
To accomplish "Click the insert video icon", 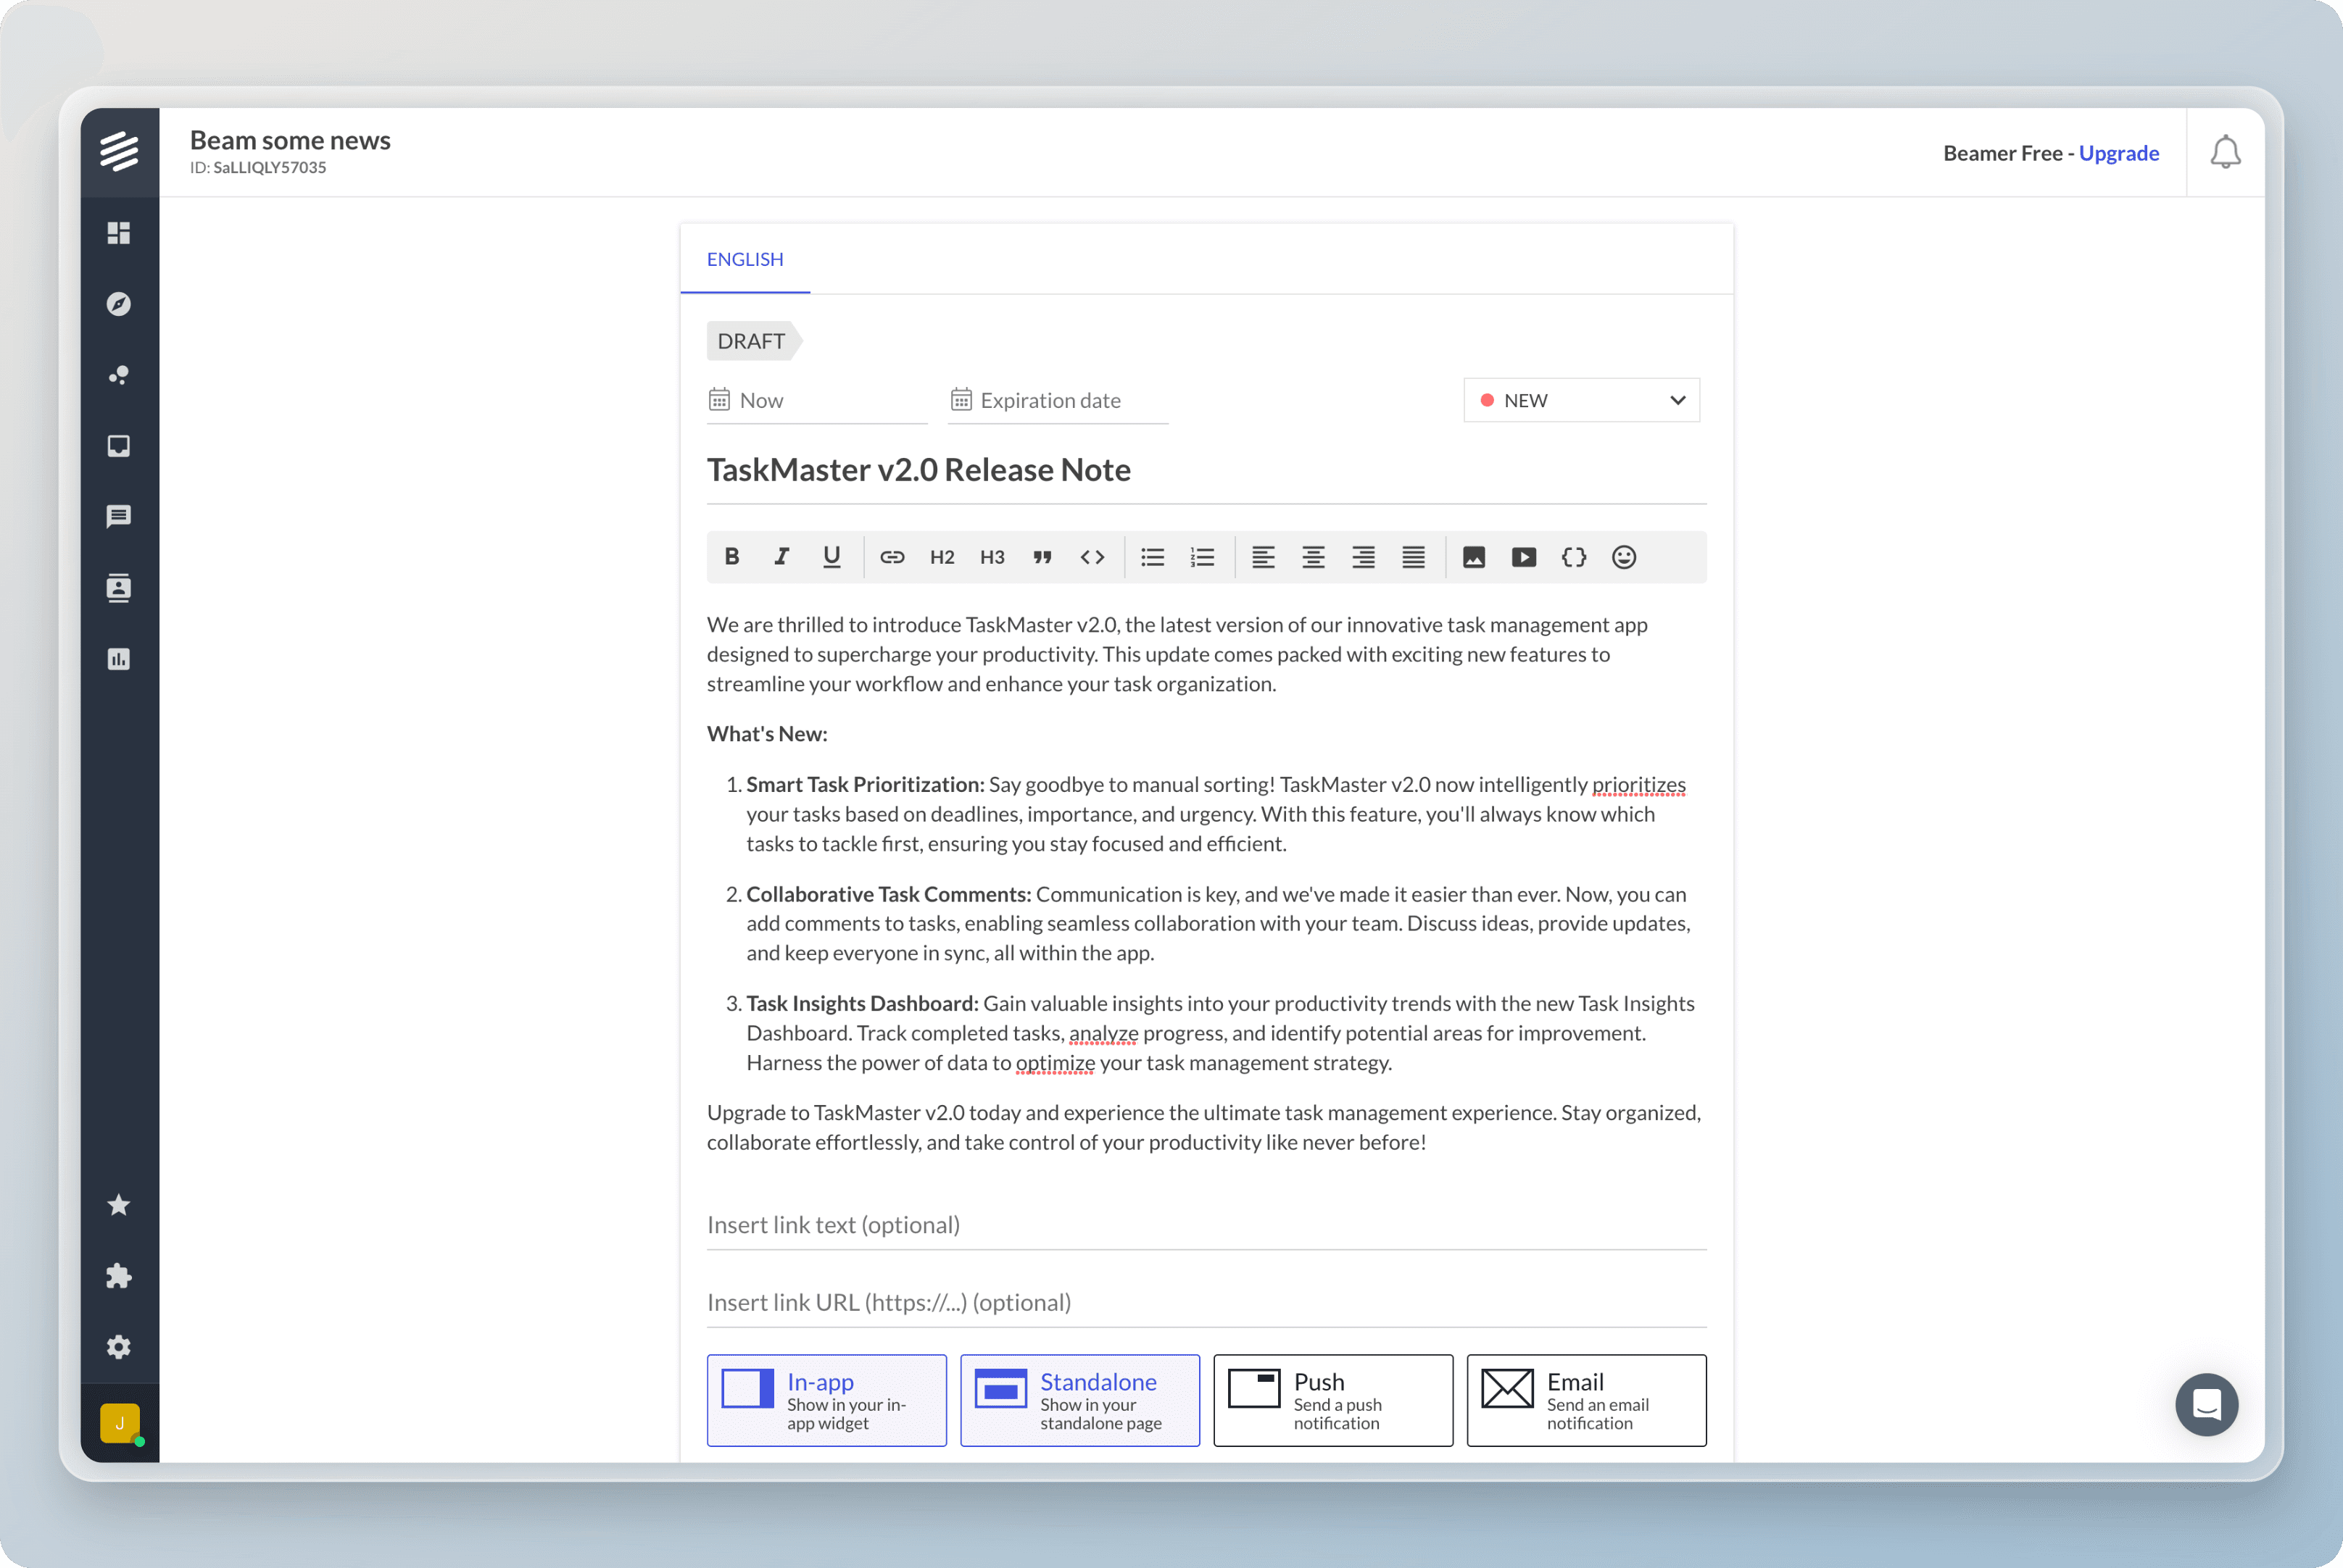I will point(1524,557).
